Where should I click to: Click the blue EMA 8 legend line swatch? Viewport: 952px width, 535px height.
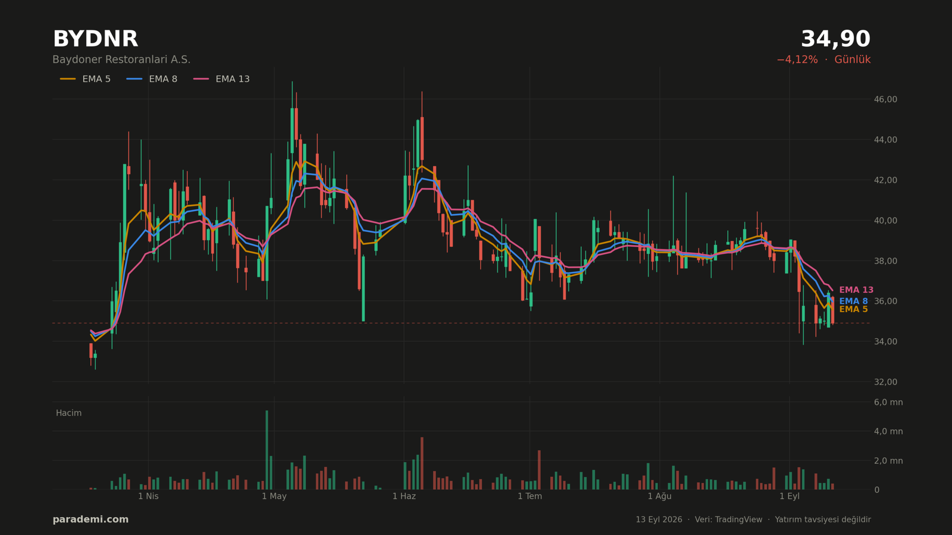click(x=134, y=79)
